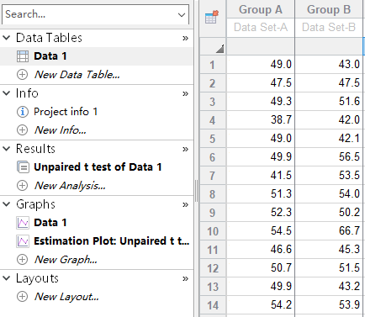The image size is (365, 317).
Task: Click the Estimation Plot graph icon
Action: point(23,241)
